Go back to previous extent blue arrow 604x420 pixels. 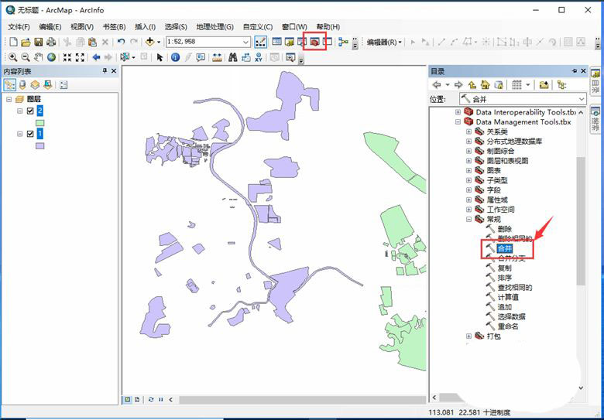click(x=96, y=57)
